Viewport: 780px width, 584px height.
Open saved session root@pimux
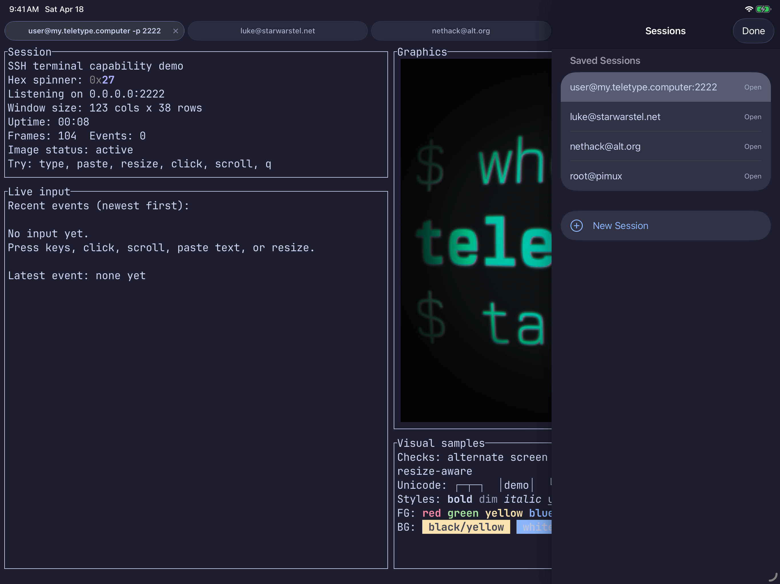666,176
